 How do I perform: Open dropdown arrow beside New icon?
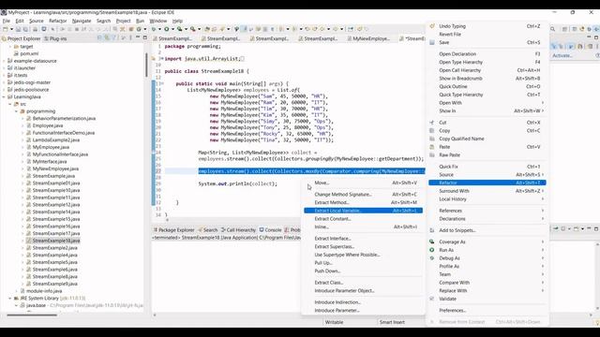pos(11,29)
